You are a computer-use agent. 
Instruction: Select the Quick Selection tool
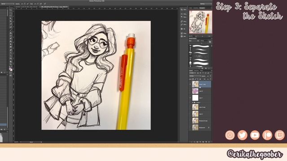tap(11, 18)
